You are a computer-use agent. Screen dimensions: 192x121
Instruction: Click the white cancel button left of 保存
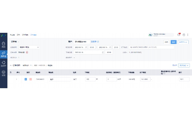tap(166, 42)
